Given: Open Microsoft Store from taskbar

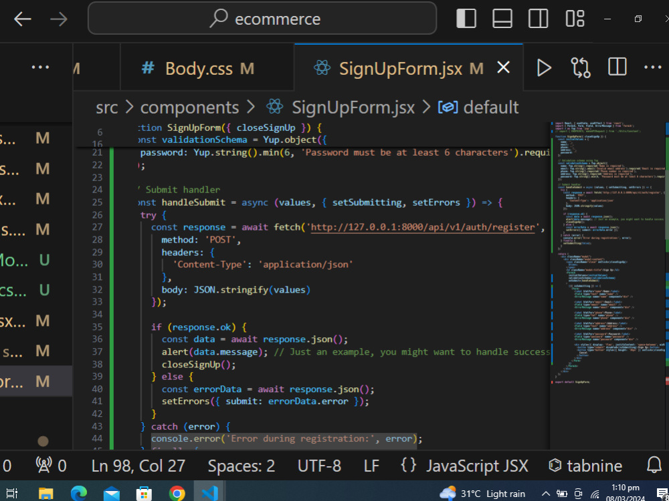Looking at the screenshot, I should (x=145, y=494).
